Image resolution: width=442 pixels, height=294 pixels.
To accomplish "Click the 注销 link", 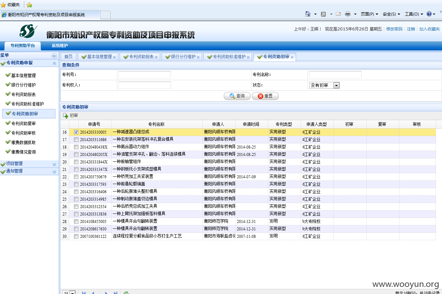I will (x=411, y=29).
